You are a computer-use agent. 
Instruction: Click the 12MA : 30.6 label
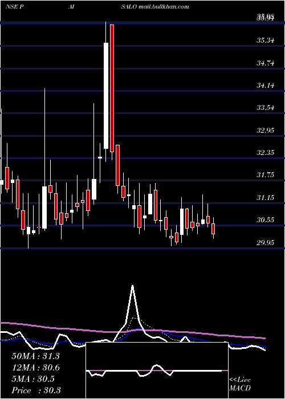pos(35,367)
